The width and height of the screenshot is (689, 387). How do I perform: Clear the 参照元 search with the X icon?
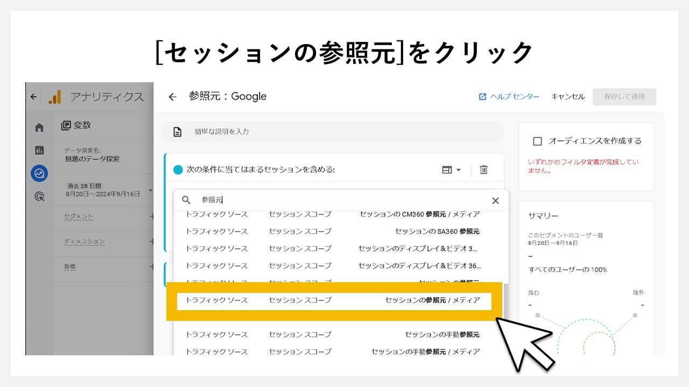tap(495, 200)
